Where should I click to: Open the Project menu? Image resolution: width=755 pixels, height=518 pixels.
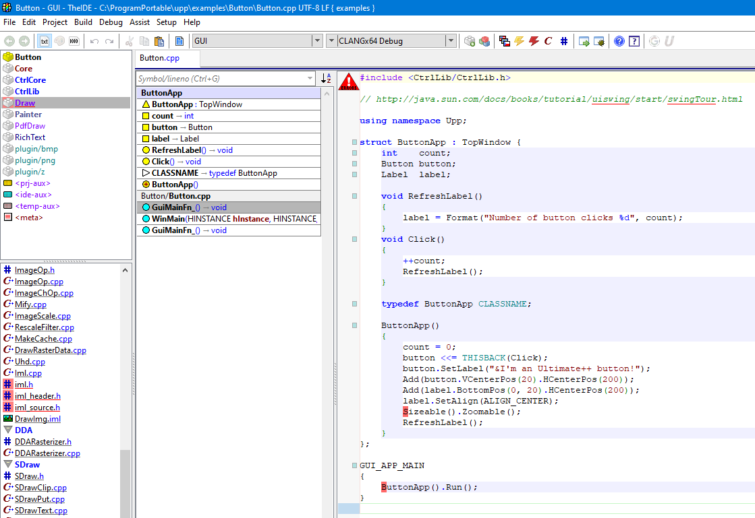[55, 22]
